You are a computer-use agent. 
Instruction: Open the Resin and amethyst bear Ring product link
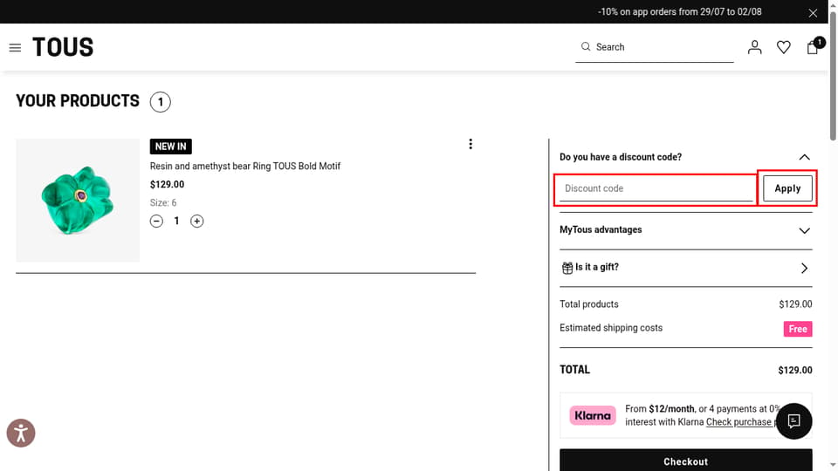pyautogui.click(x=244, y=166)
